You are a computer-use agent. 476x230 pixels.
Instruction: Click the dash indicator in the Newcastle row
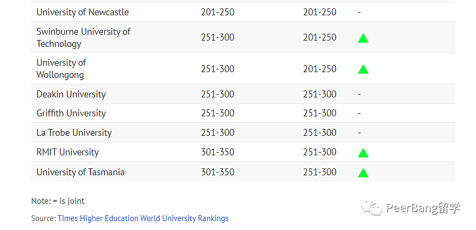[359, 12]
